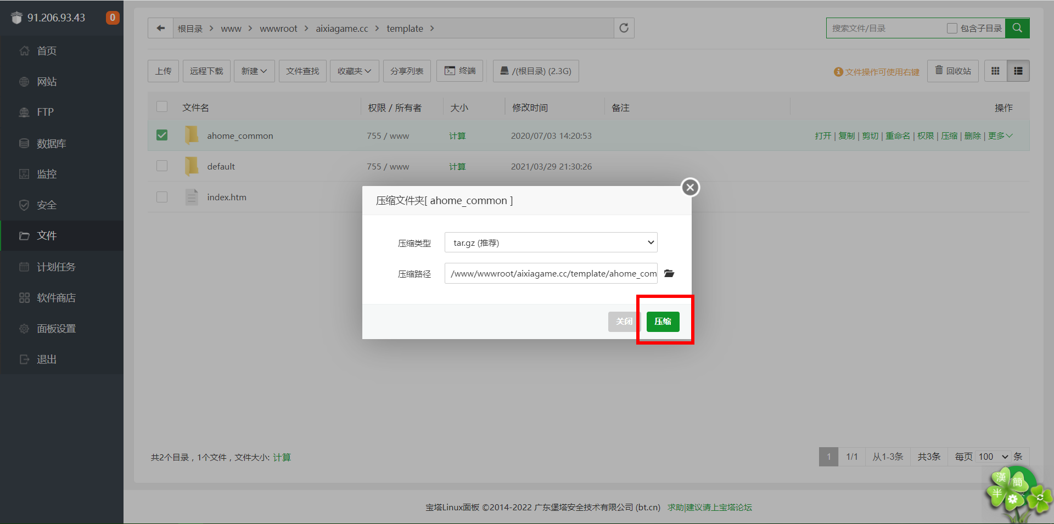Open FTP in sidebar
The image size is (1054, 524).
click(x=61, y=112)
